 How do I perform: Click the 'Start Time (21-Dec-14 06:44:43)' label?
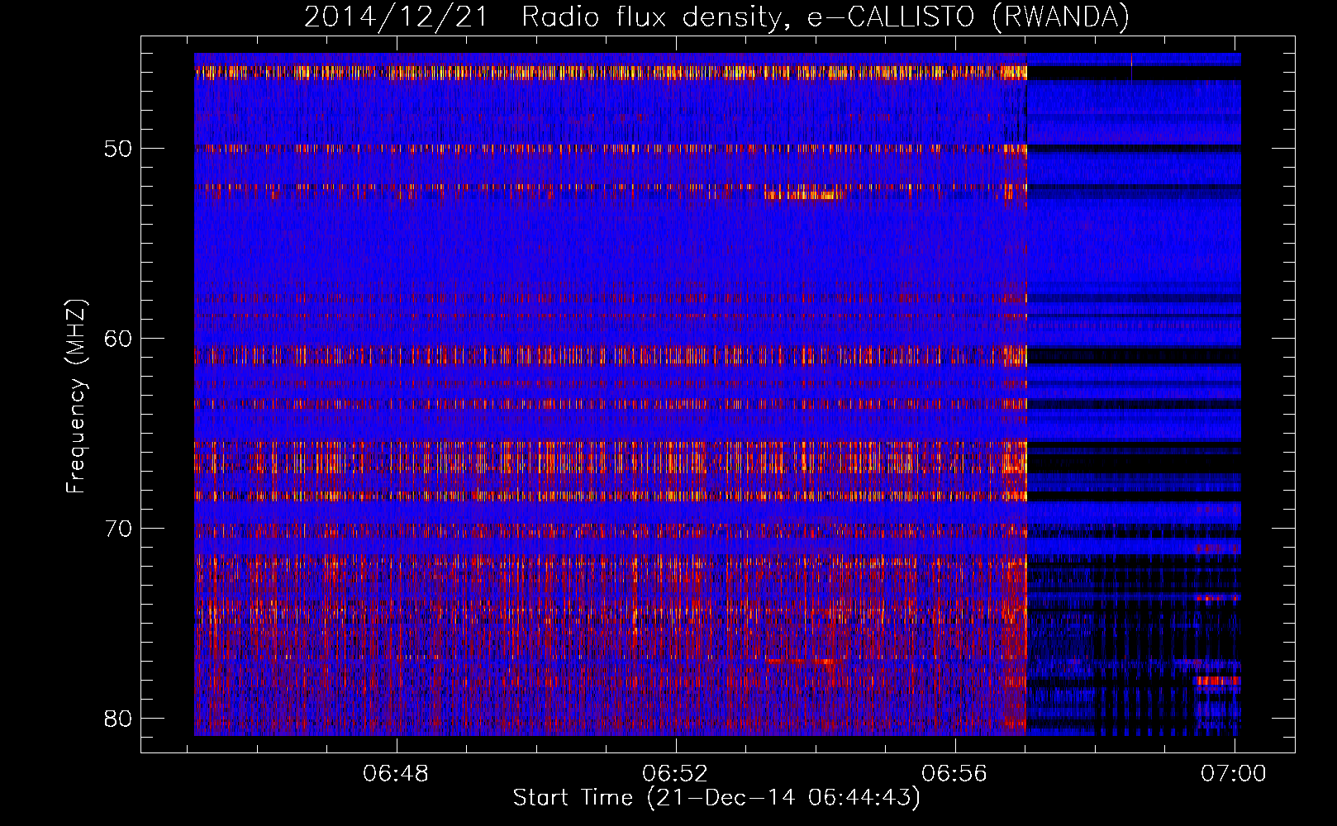click(x=716, y=798)
